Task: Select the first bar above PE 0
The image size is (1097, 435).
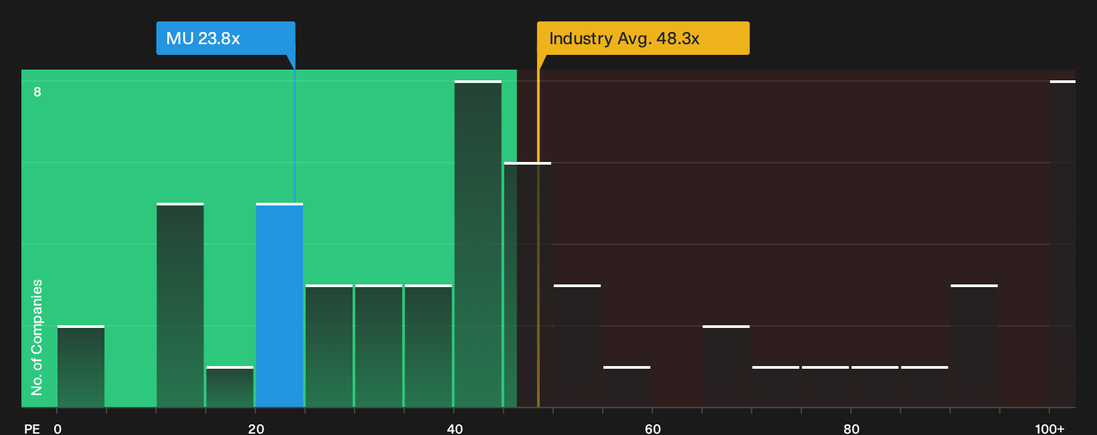Action: [81, 367]
